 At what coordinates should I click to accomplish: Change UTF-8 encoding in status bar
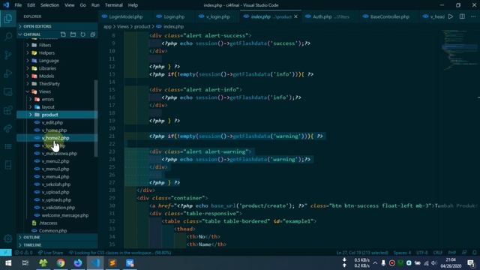point(421,253)
